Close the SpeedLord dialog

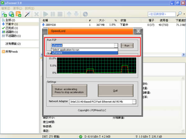pos(138,31)
